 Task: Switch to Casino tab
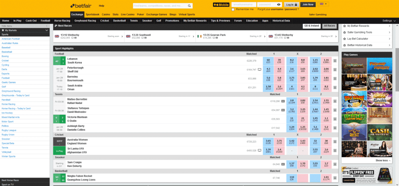(106, 14)
